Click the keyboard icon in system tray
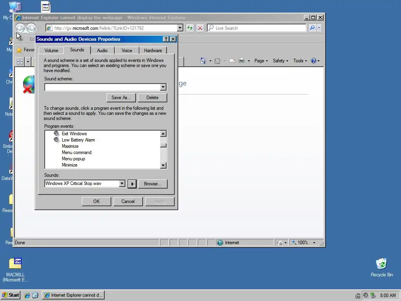Viewport: 401px width, 301px height. 358,296
